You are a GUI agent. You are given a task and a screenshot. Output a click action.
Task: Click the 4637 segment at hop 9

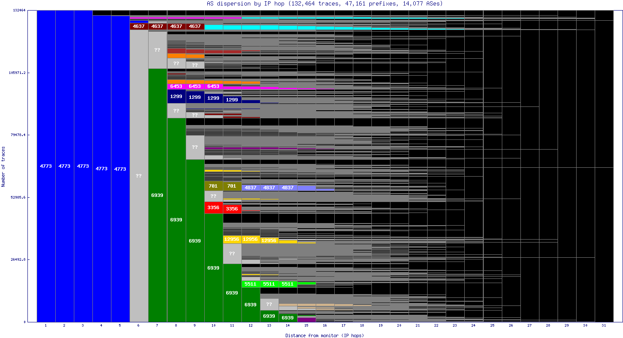[195, 26]
